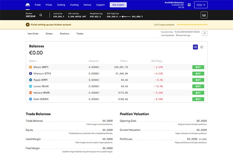Sort balances by 24H Chg column
Viewport: 233px width, 154px height.
click(x=157, y=61)
